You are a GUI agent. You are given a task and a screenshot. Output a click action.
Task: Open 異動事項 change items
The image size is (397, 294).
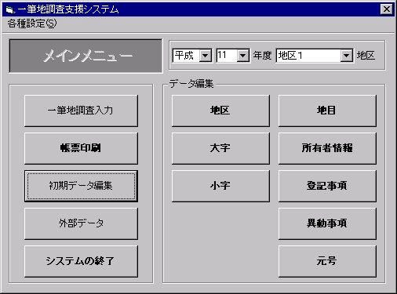tap(327, 223)
